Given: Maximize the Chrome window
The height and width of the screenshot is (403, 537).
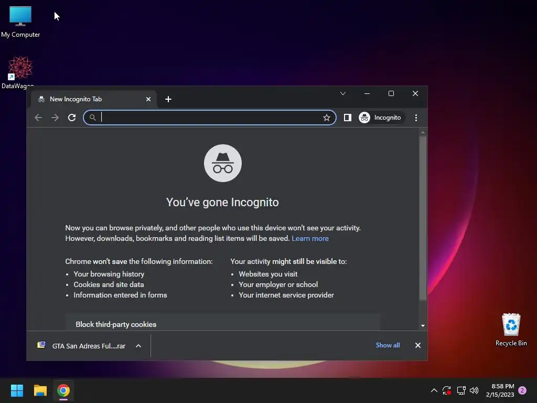Looking at the screenshot, I should [x=391, y=93].
